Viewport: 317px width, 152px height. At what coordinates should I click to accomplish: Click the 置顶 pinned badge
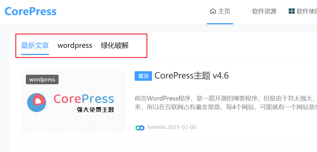point(143,76)
